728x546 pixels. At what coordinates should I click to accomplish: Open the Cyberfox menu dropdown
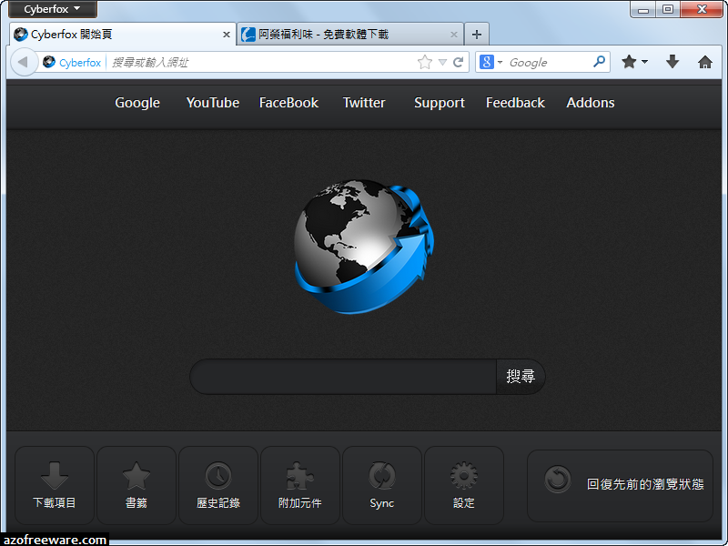[50, 9]
